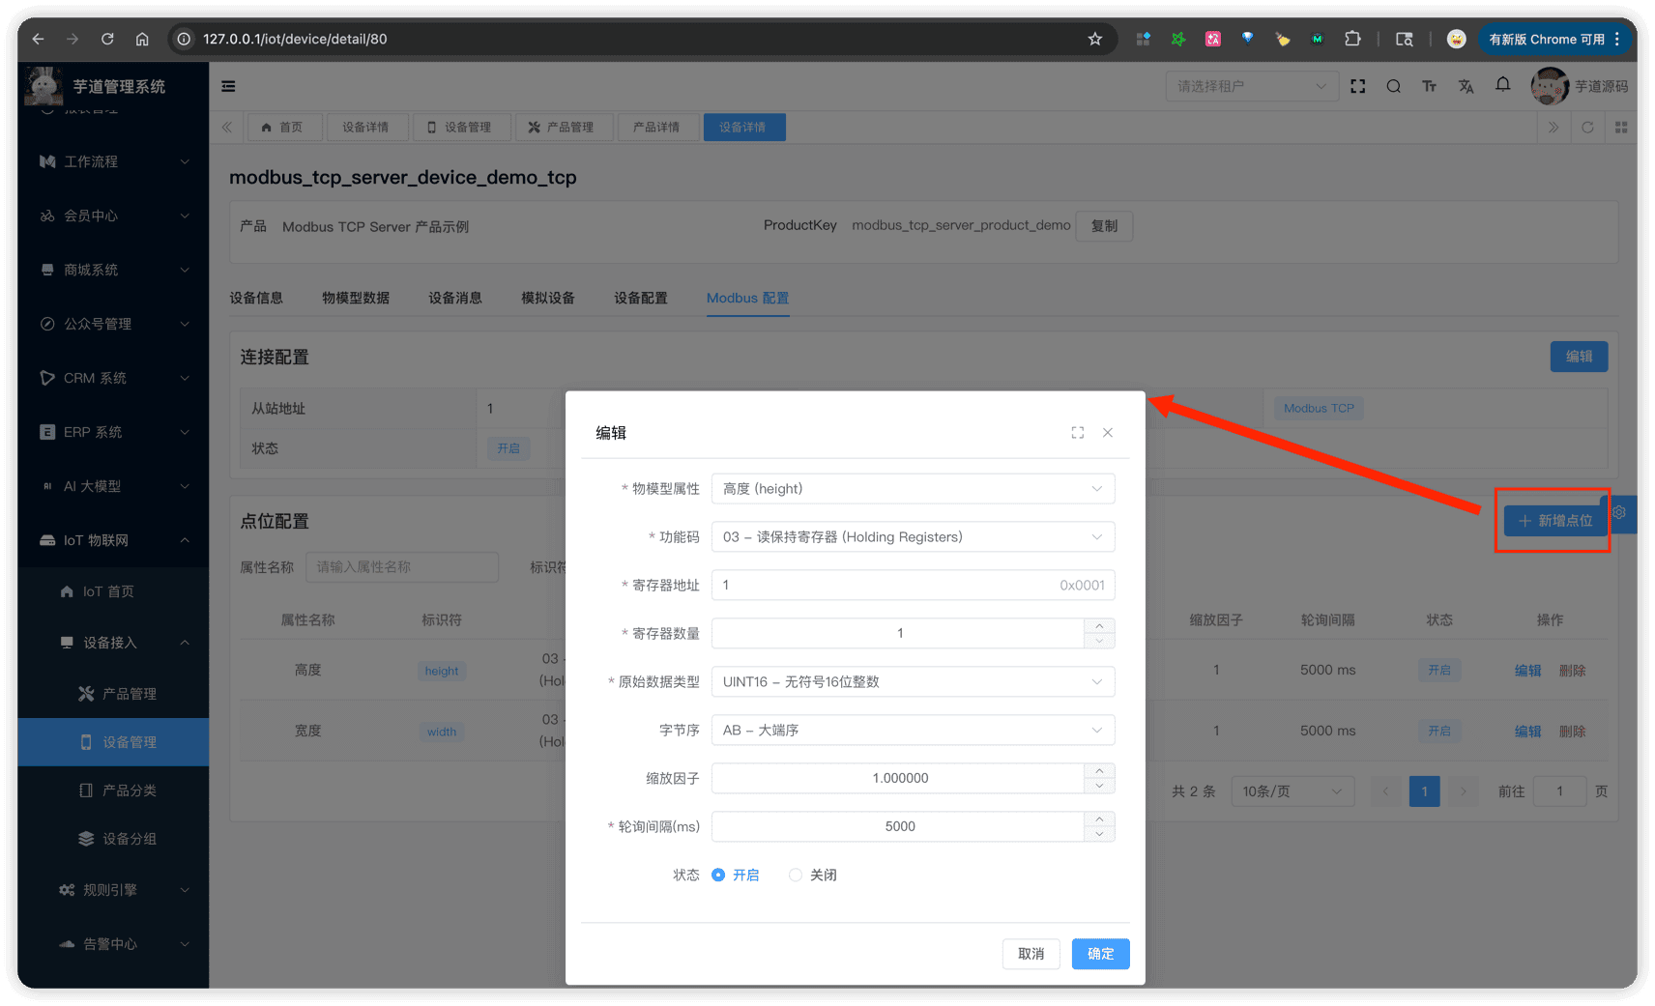
Task: Select the 开启 status radio button
Action: pos(718,875)
